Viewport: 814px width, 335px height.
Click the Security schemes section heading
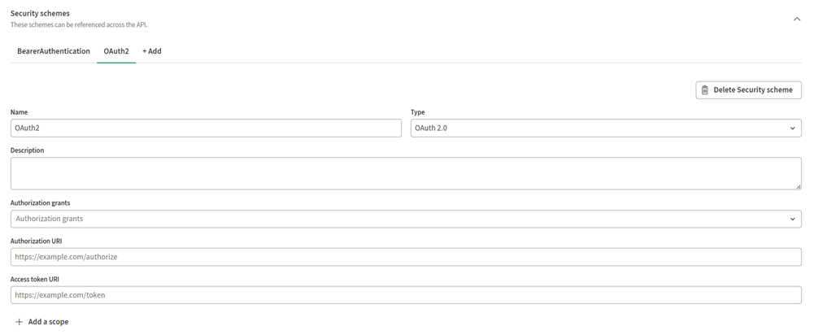point(40,14)
